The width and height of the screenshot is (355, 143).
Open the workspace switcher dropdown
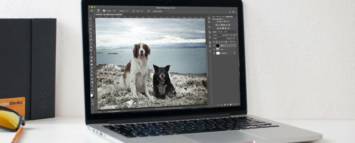coord(234,12)
